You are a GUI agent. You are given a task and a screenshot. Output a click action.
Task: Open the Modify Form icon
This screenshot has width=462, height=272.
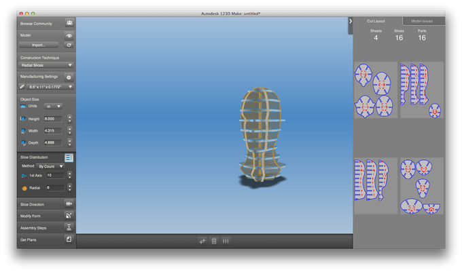(69, 216)
